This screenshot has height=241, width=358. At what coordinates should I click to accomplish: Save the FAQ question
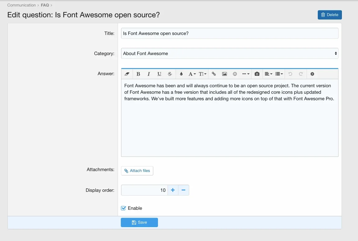139,222
